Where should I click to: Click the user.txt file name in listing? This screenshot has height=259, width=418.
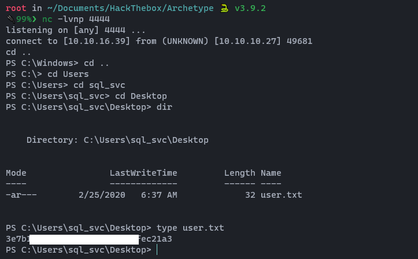coord(281,195)
